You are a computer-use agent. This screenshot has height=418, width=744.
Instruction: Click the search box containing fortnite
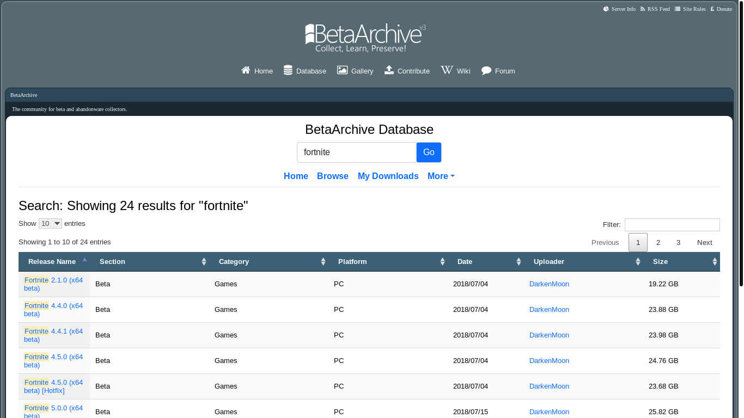(x=357, y=152)
